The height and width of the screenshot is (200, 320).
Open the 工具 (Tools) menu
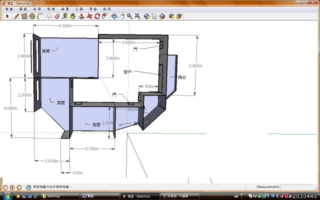79,9
